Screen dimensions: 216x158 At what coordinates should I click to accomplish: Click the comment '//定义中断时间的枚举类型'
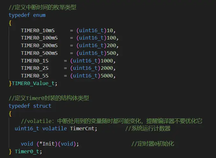point(42,7)
